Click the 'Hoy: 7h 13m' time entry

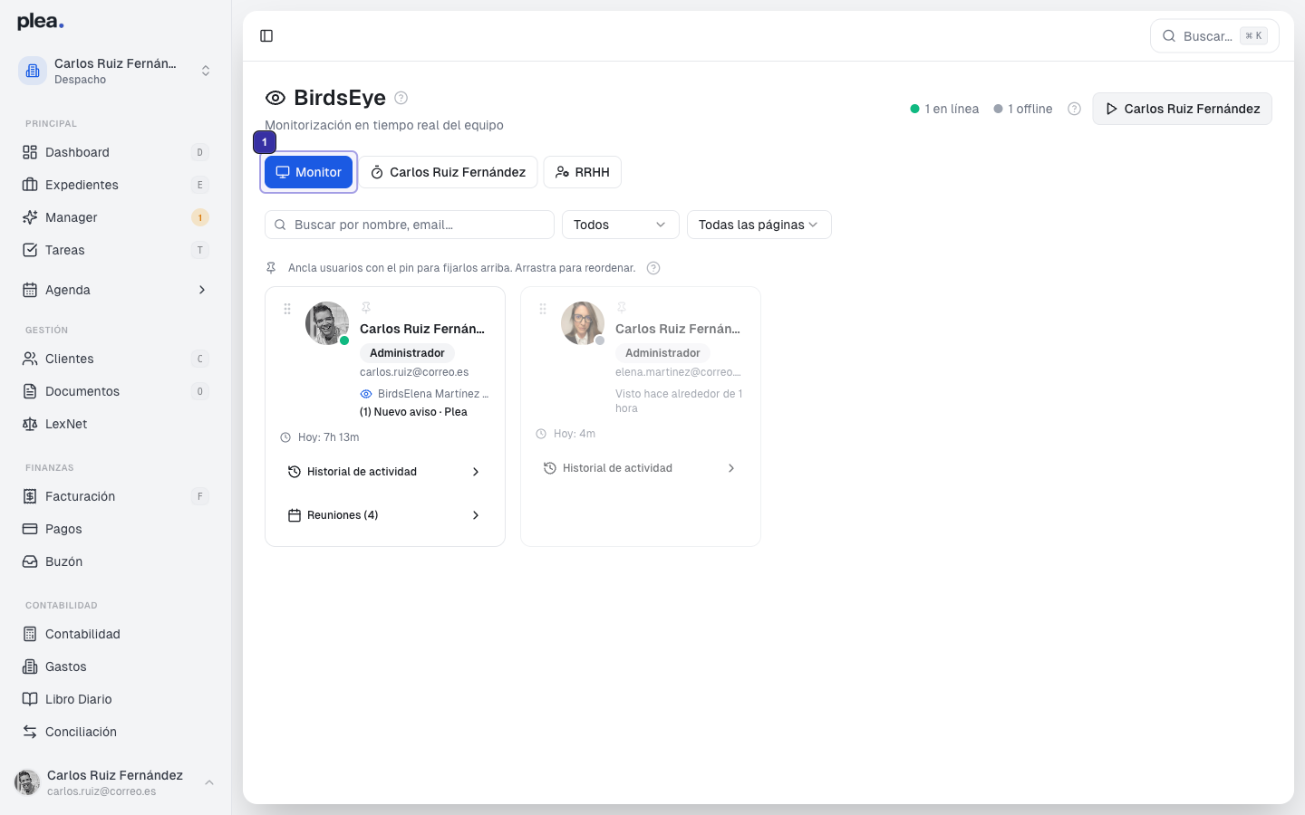tap(320, 437)
